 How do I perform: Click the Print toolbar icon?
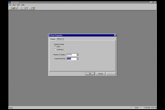click(x=30, y=8)
